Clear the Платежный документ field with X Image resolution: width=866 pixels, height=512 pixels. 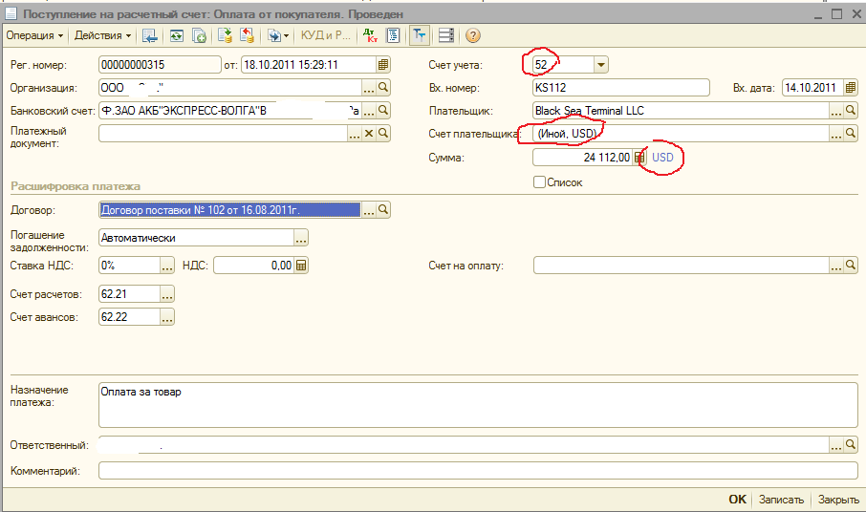(x=369, y=135)
